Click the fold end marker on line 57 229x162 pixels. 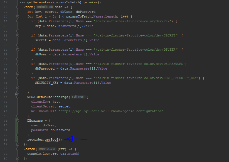[x=18, y=158]
